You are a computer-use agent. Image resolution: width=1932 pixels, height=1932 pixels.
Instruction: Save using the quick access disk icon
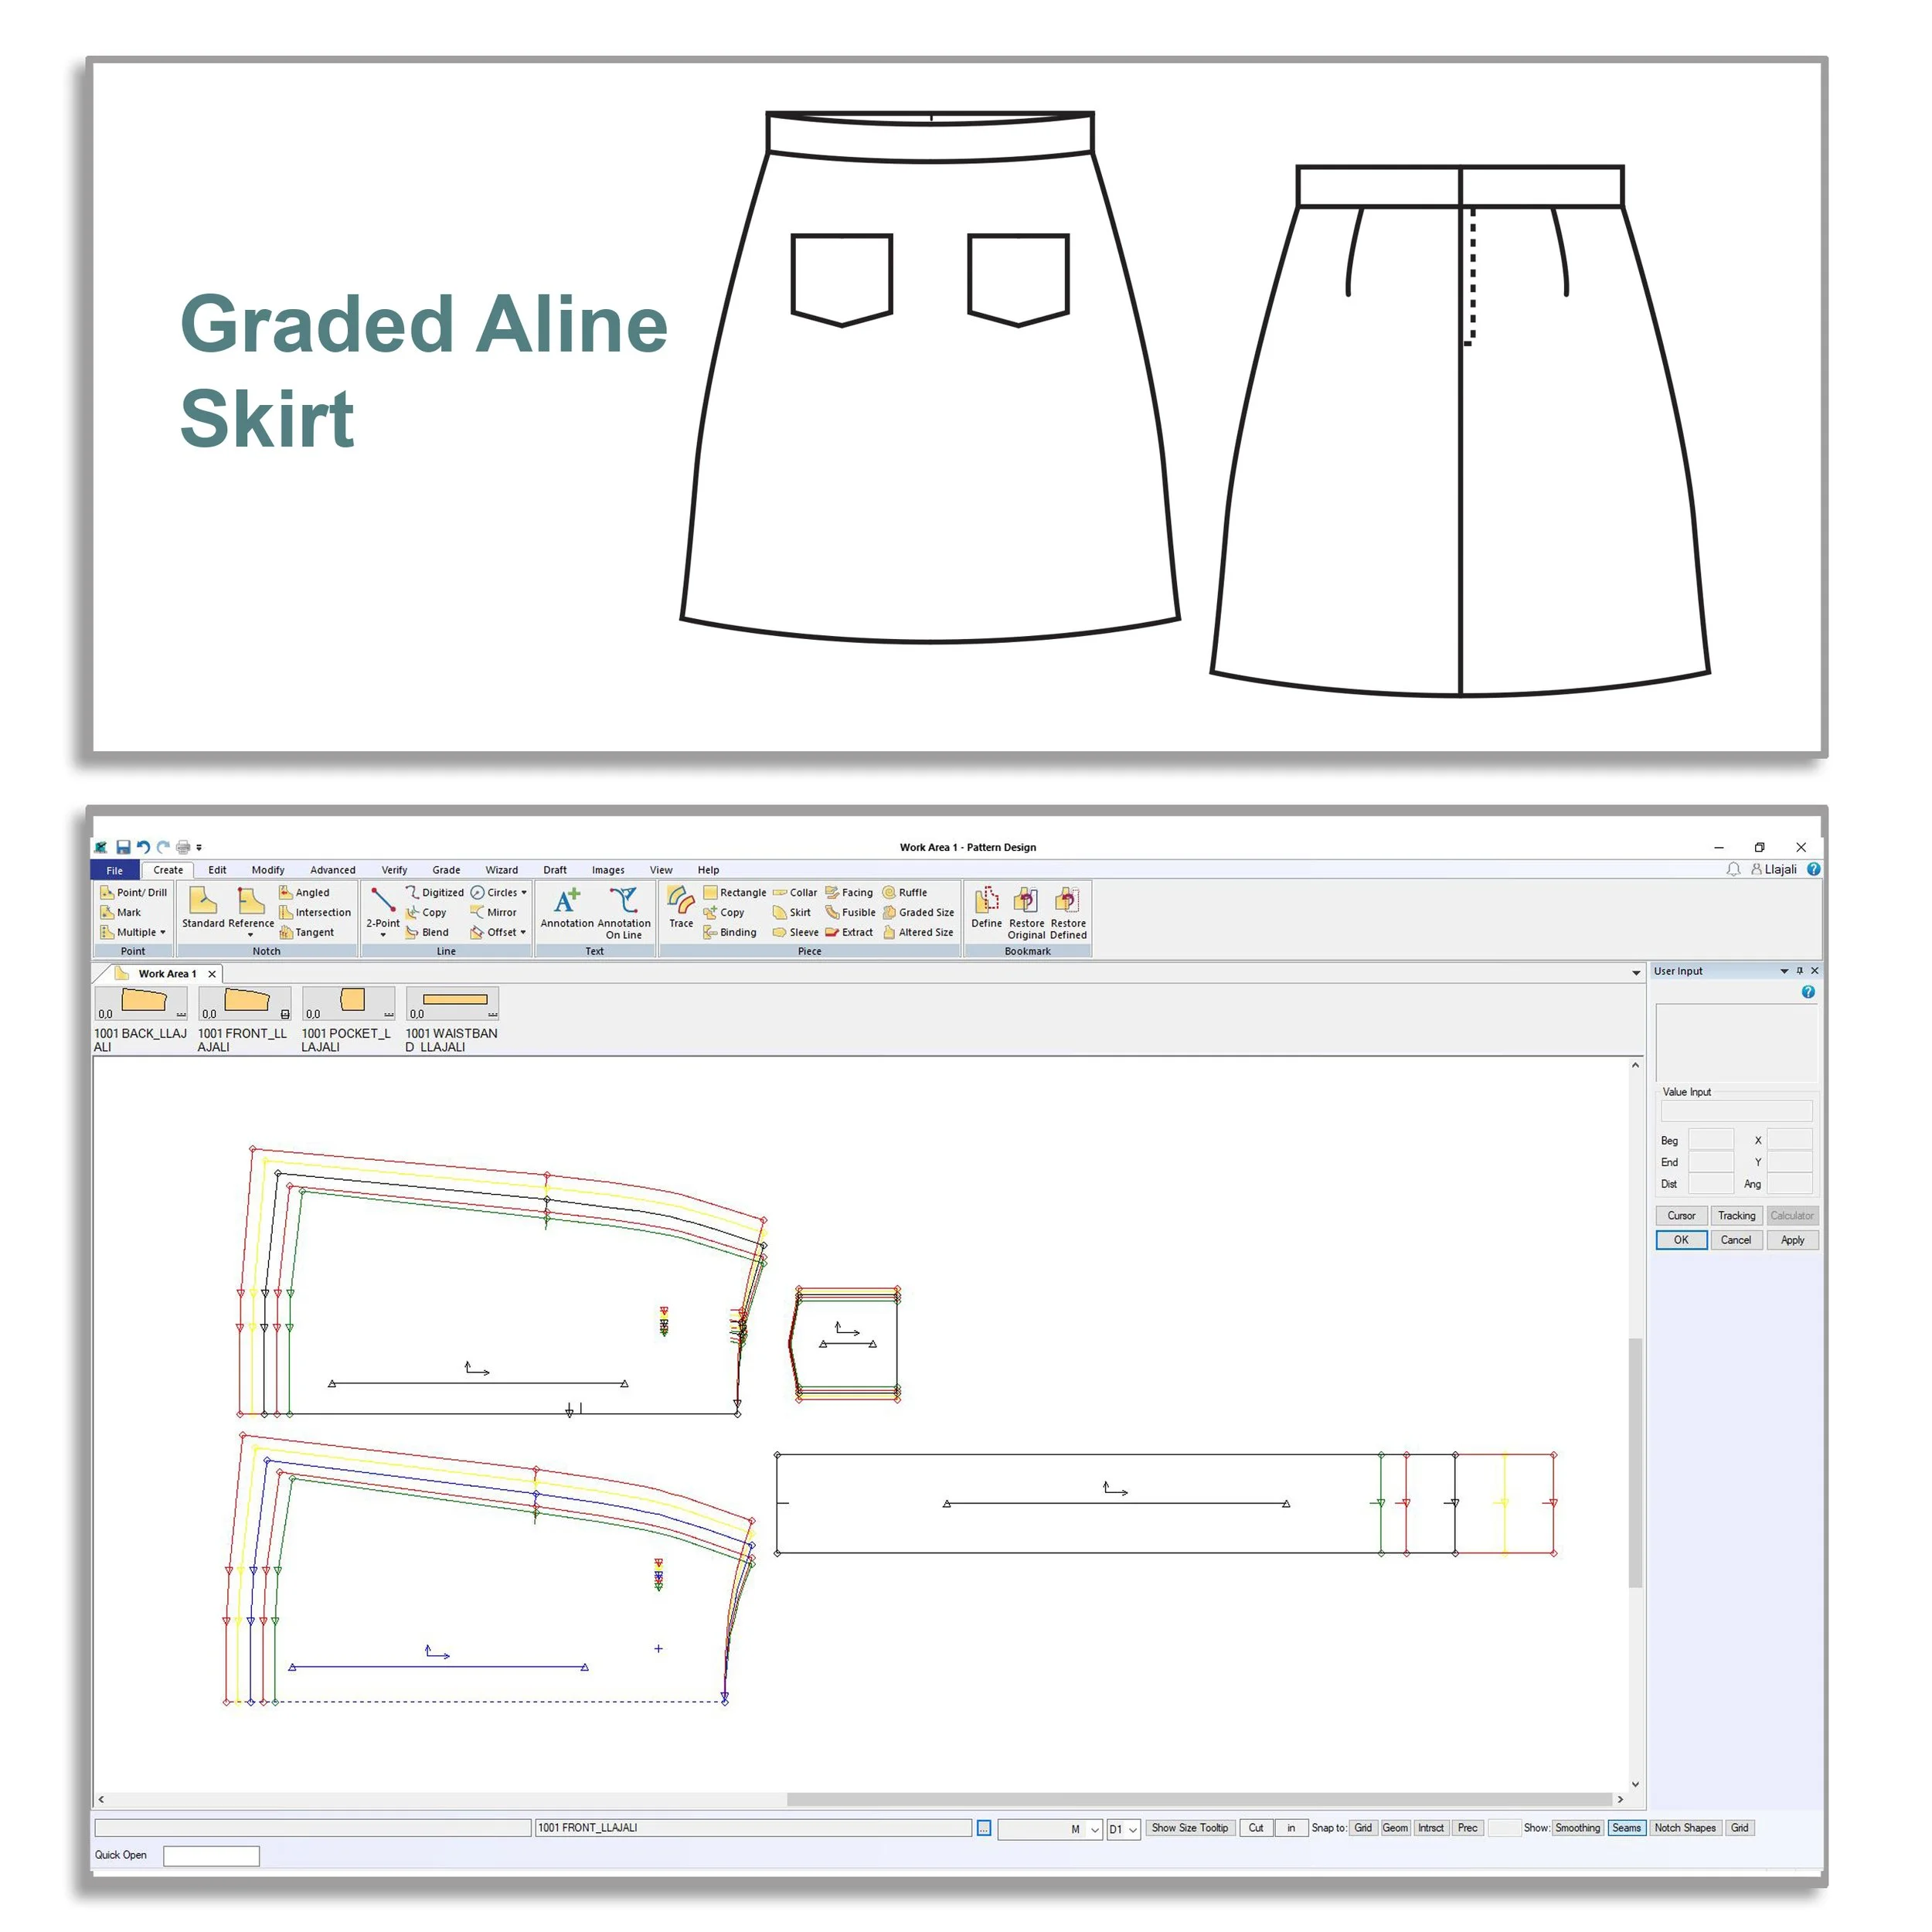(123, 847)
